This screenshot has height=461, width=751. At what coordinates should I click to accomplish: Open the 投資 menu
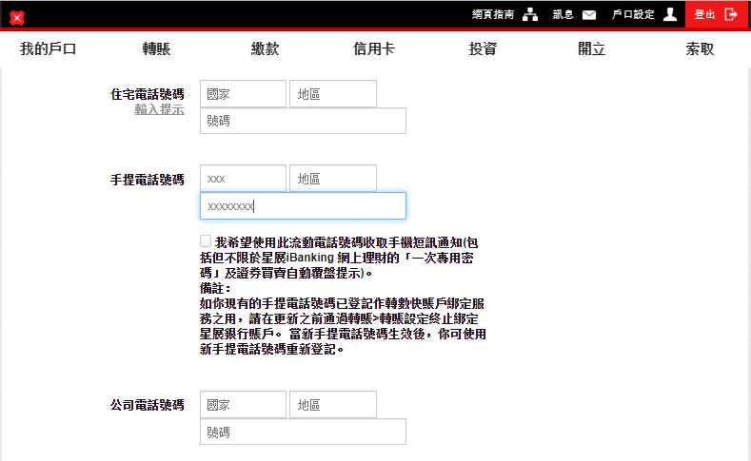click(483, 49)
